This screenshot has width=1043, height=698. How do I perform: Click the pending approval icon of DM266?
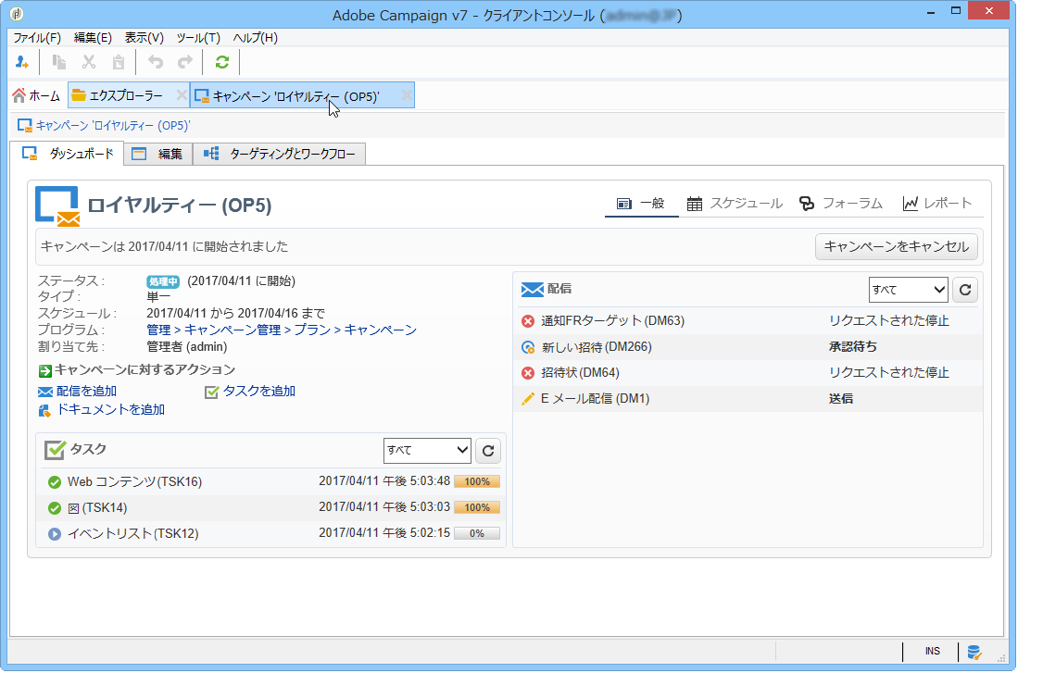pos(527,347)
